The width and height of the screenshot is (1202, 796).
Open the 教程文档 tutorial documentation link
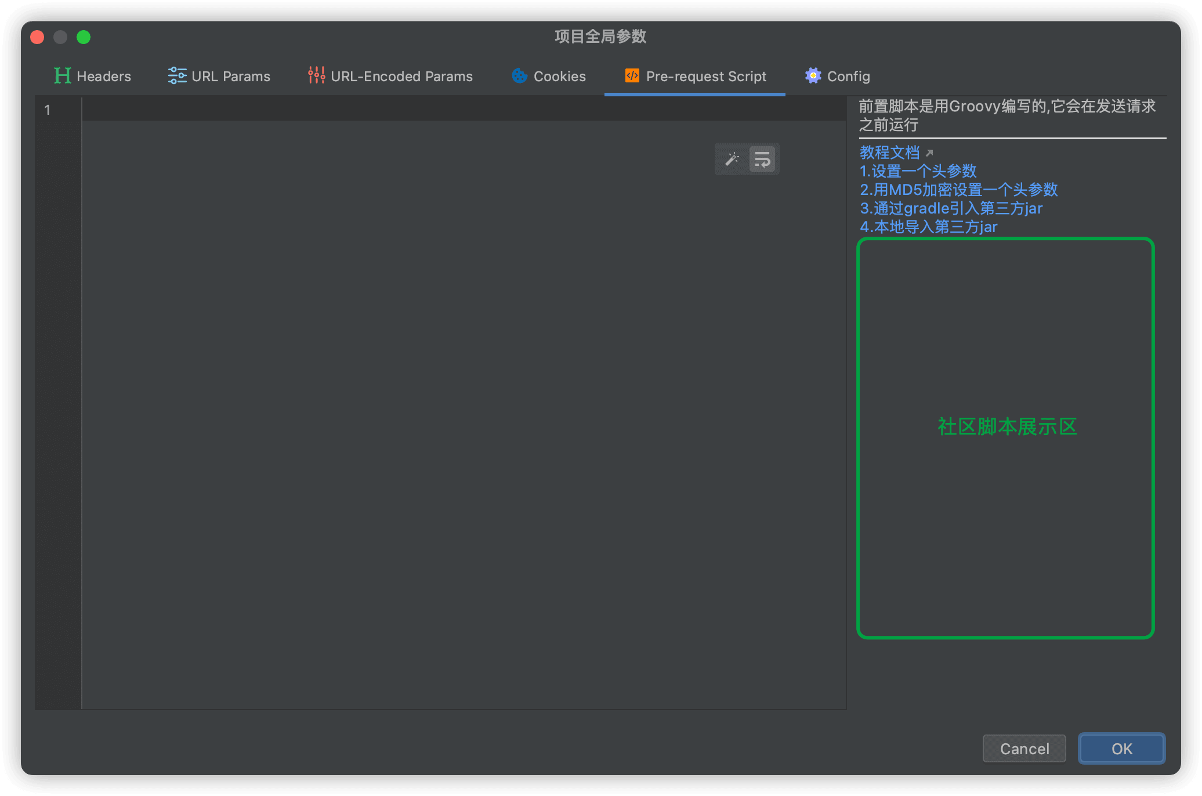[889, 152]
